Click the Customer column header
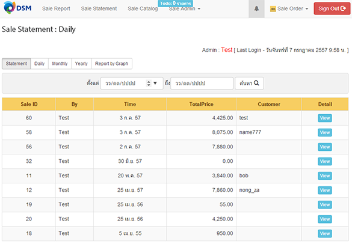Image resolution: width=352 pixels, height=244 pixels. click(269, 105)
